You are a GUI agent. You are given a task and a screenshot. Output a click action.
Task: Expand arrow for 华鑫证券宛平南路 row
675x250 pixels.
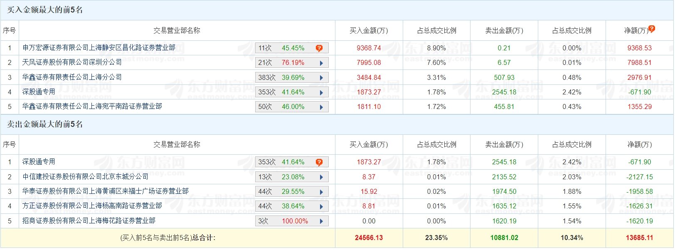coord(321,107)
